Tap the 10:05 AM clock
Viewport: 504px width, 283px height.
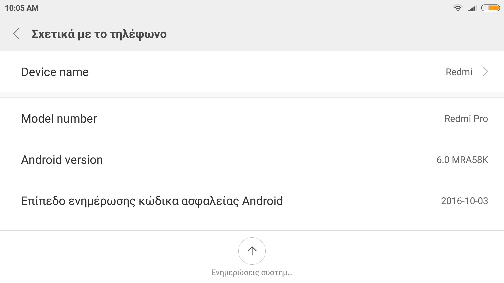point(22,8)
